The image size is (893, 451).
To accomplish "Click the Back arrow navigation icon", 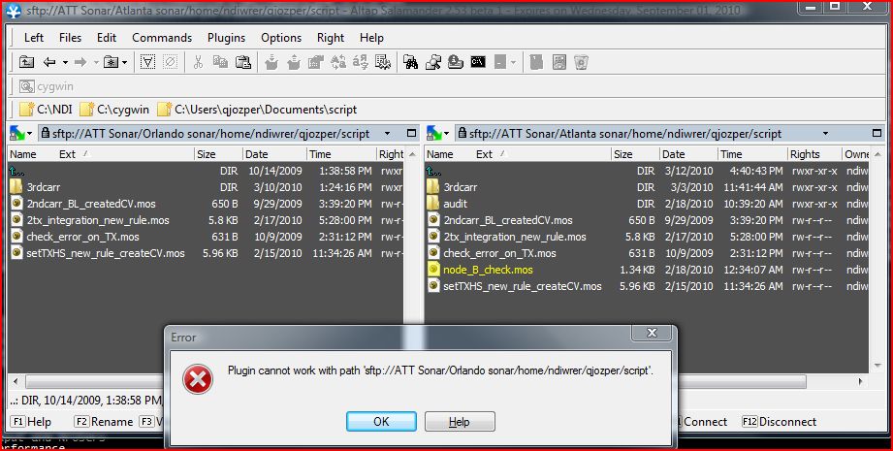I will 48,62.
